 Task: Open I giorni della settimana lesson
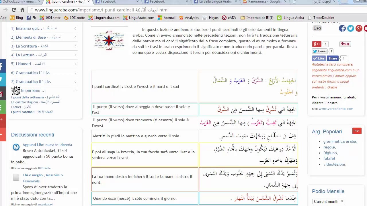(x=35, y=97)
